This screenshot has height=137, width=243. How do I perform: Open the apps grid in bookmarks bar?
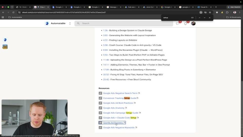tap(3, 17)
